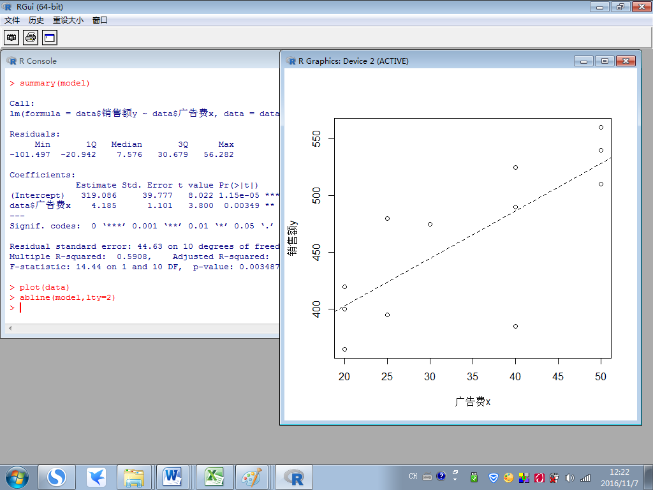Click the 'summary(model)' command text
Image resolution: width=653 pixels, height=490 pixels.
click(55, 83)
